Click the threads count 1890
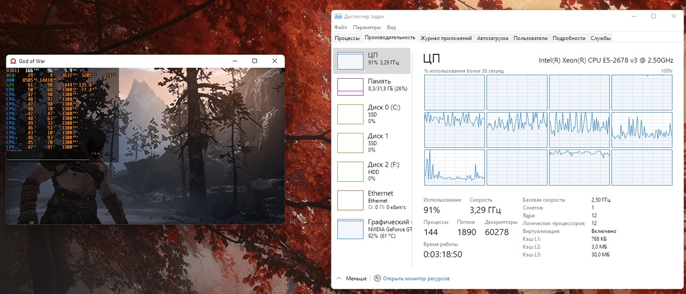Image resolution: width=686 pixels, height=294 pixels. (467, 232)
